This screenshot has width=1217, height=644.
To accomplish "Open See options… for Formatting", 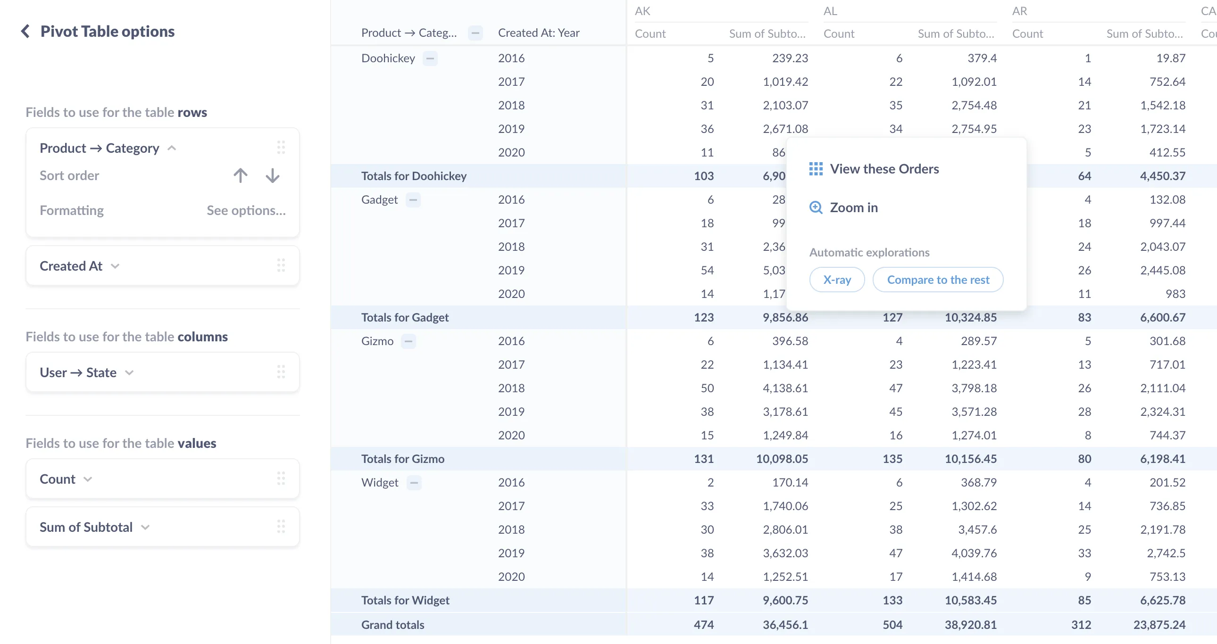I will tap(246, 210).
